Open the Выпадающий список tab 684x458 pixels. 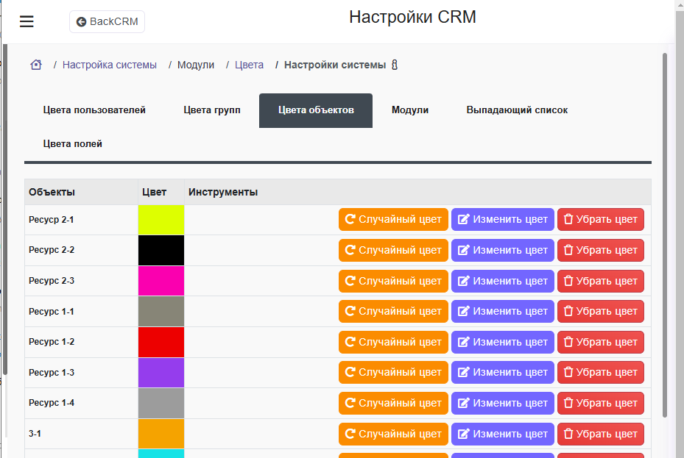(517, 110)
